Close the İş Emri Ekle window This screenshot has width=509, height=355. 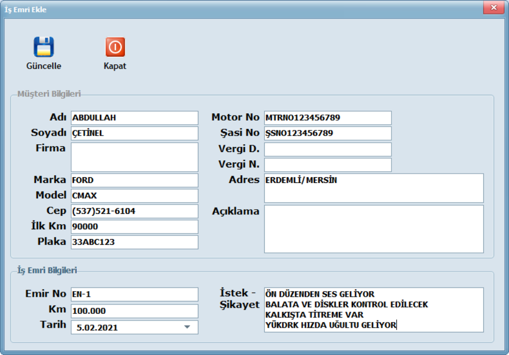tap(493, 8)
